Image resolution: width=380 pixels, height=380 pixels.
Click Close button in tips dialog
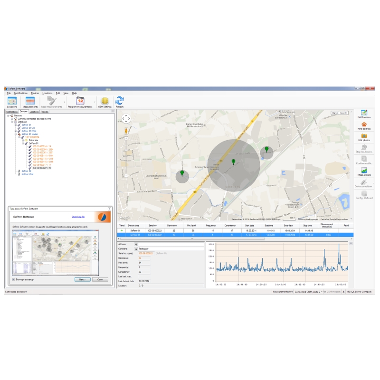click(x=100, y=280)
